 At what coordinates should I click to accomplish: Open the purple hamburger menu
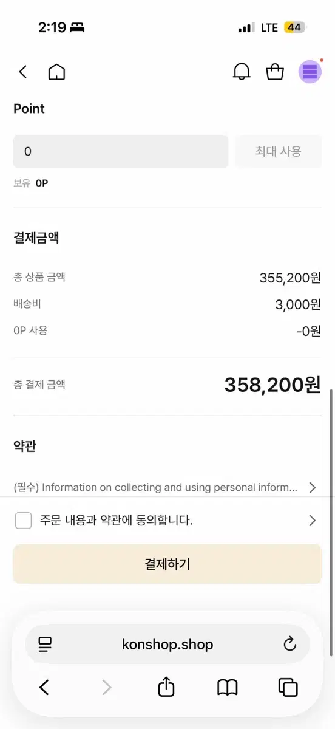tap(310, 72)
